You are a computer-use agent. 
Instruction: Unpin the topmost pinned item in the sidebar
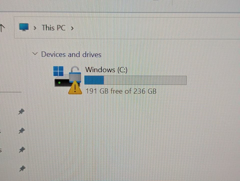pos(21,112)
